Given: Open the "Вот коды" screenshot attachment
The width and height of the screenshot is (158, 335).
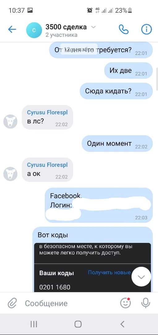Looking at the screenshot, I should 92,267.
